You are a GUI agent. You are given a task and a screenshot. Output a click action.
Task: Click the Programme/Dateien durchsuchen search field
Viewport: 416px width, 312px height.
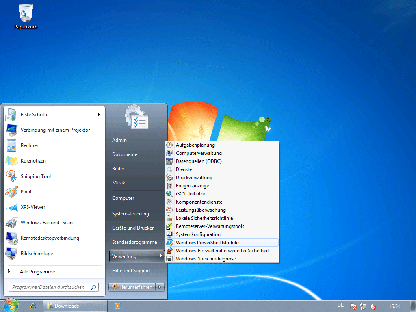[x=54, y=287]
